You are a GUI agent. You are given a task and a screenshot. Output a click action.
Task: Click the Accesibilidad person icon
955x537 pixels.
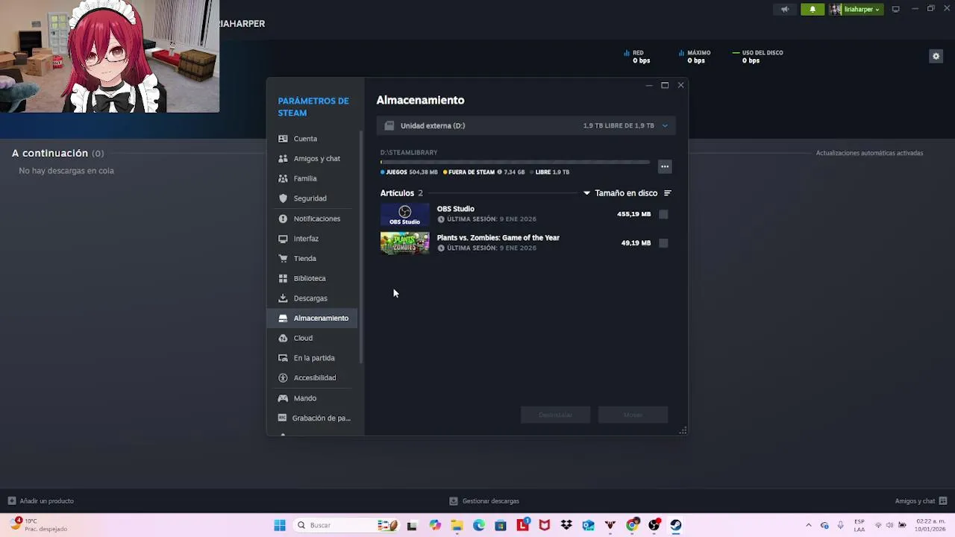point(283,378)
